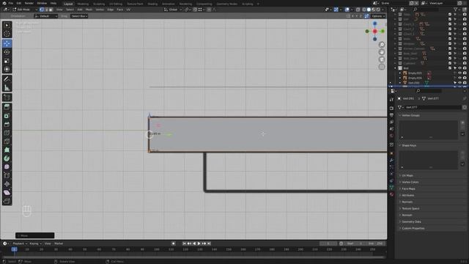Open the Edit Mode dropdown

(24, 10)
